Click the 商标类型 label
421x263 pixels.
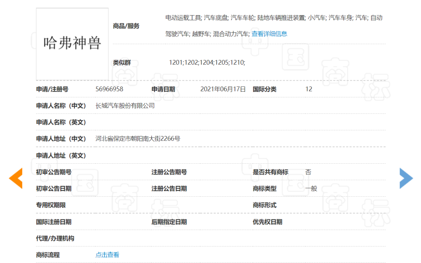coord(264,189)
